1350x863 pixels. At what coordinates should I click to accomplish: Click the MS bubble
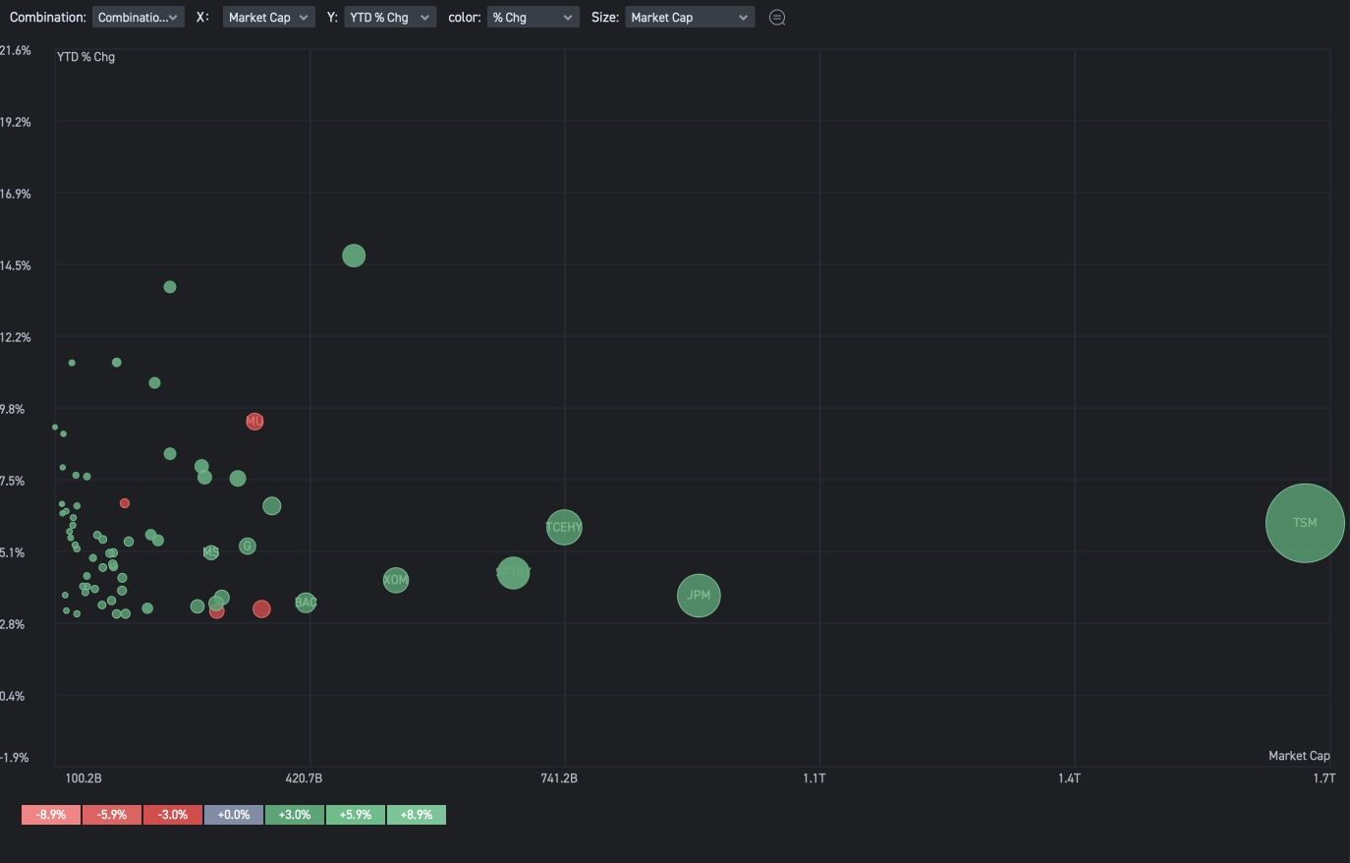211,552
